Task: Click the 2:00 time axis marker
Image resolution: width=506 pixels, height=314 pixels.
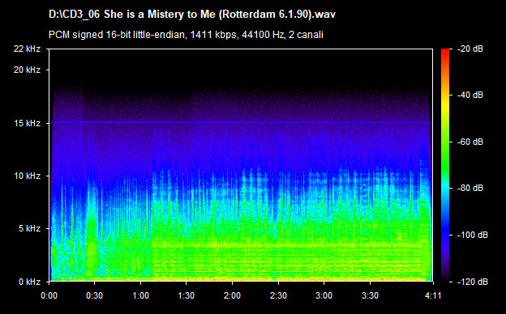Action: (x=233, y=295)
